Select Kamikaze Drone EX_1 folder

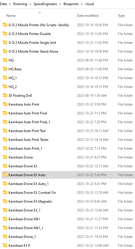(x=24, y=210)
